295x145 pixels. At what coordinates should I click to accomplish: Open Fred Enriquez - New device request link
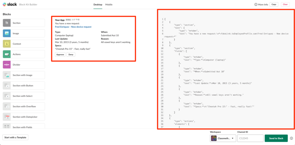click(73, 27)
